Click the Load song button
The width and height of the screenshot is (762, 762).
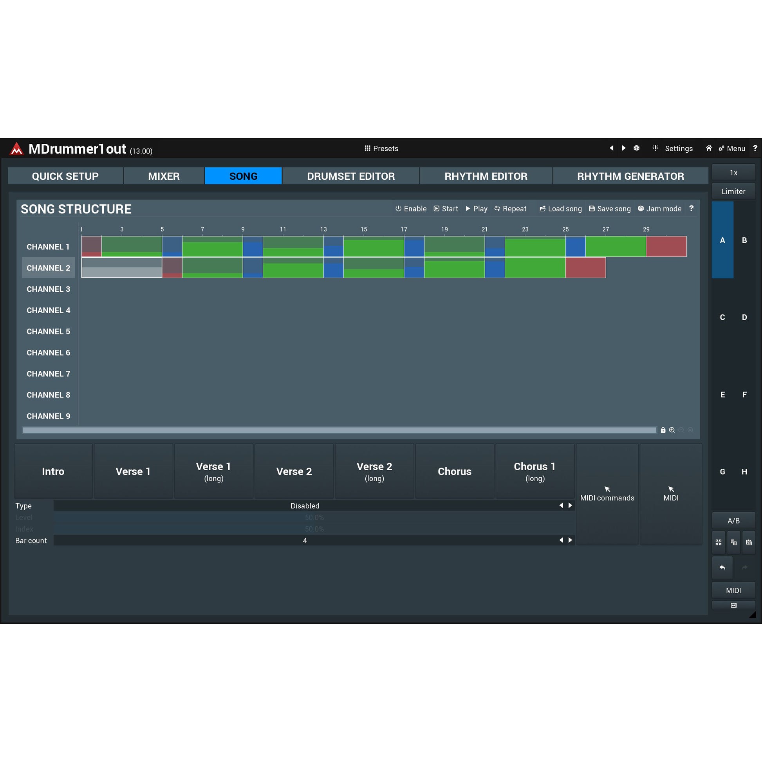(560, 209)
